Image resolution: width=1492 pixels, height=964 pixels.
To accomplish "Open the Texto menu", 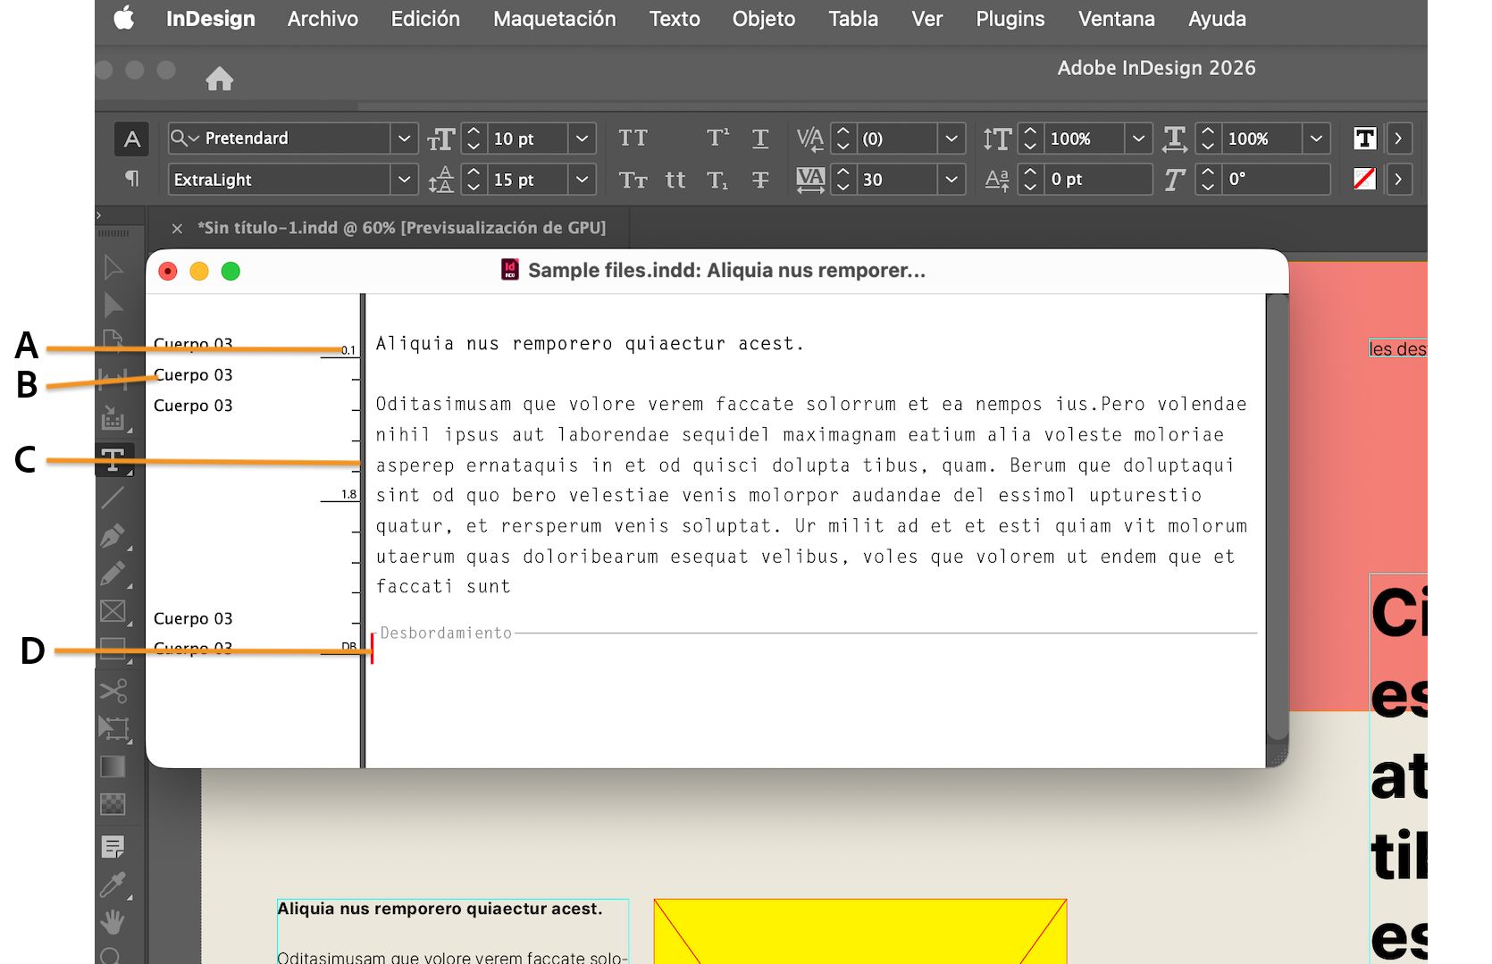I will click(675, 19).
